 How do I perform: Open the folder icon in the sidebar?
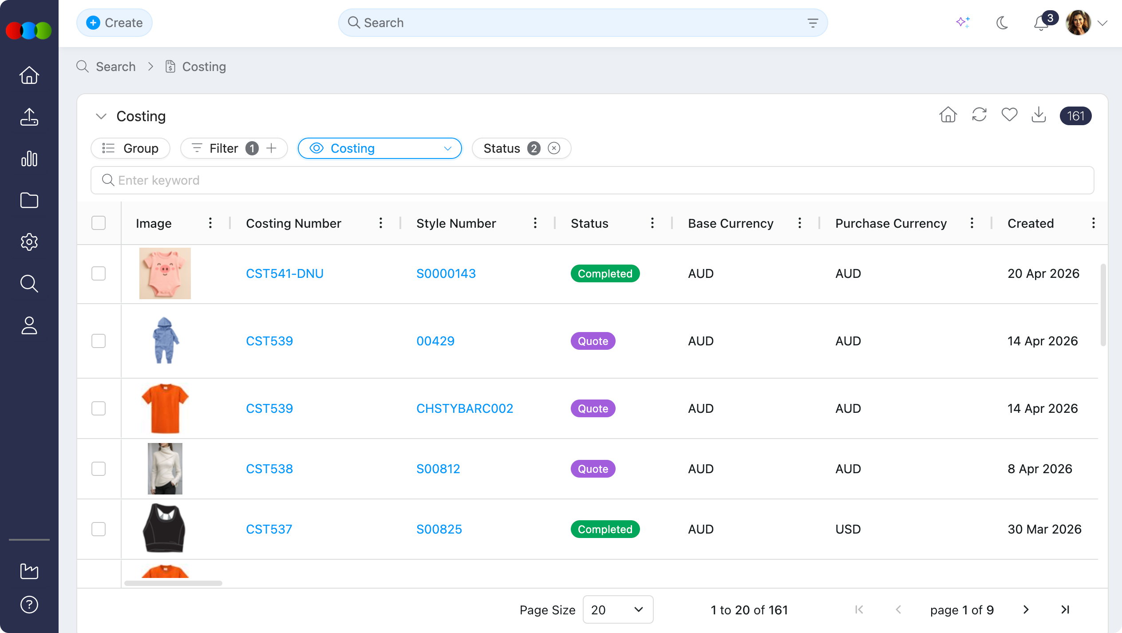point(29,200)
